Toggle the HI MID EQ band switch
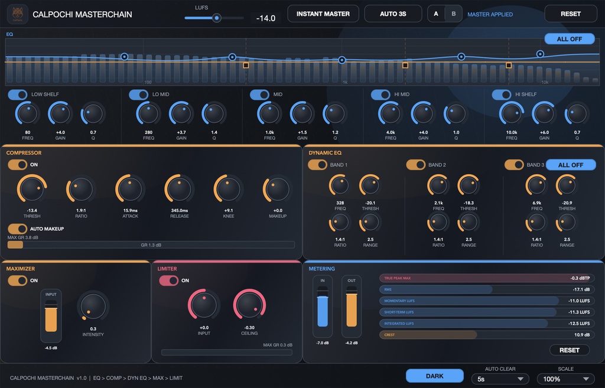The image size is (605, 388). tap(380, 94)
